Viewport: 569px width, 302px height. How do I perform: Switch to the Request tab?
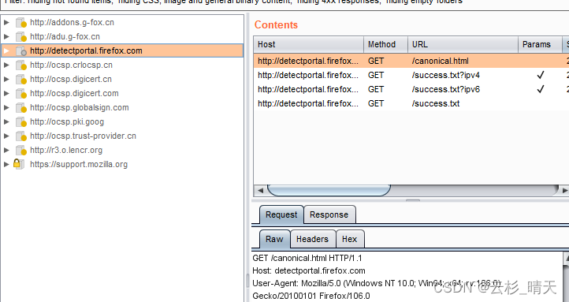281,215
